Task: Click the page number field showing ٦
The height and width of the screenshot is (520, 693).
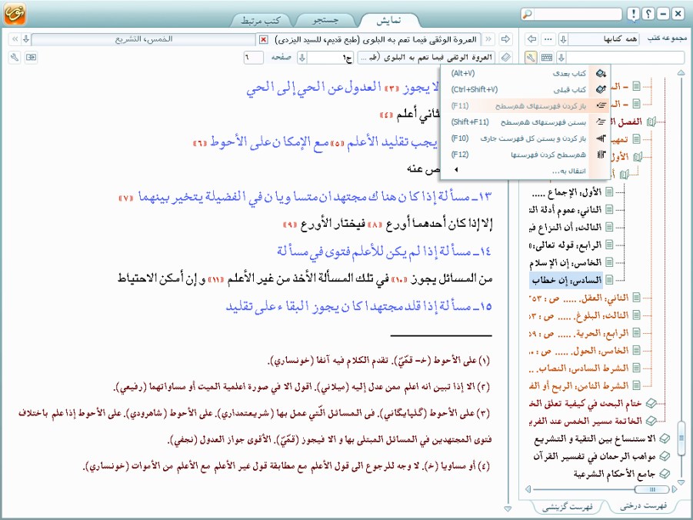Action: 254,58
